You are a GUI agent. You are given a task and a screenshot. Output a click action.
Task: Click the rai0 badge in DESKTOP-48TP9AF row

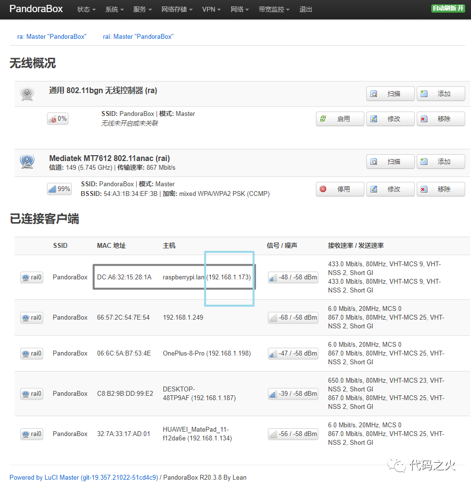click(31, 394)
